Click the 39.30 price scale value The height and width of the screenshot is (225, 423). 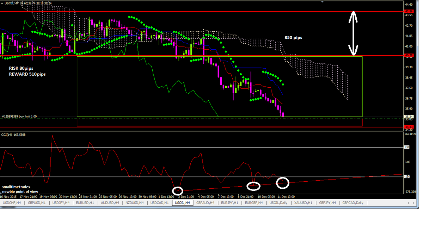pyautogui.click(x=409, y=67)
